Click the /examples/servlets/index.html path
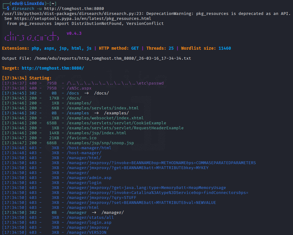293x235 pixels. click(102, 108)
